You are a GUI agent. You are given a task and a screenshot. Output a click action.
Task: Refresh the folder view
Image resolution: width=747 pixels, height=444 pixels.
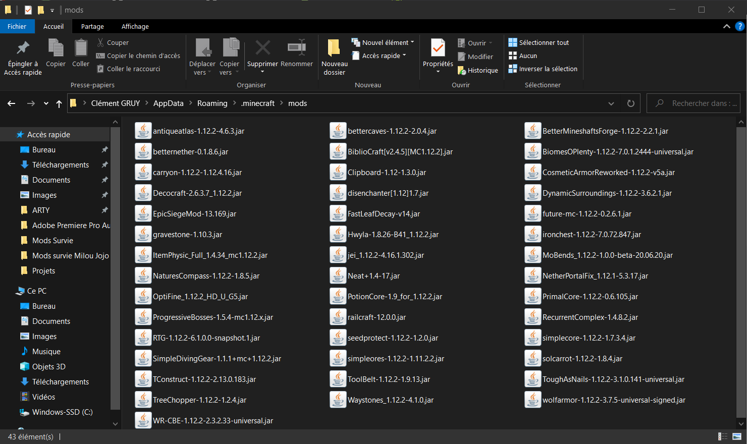[631, 103]
